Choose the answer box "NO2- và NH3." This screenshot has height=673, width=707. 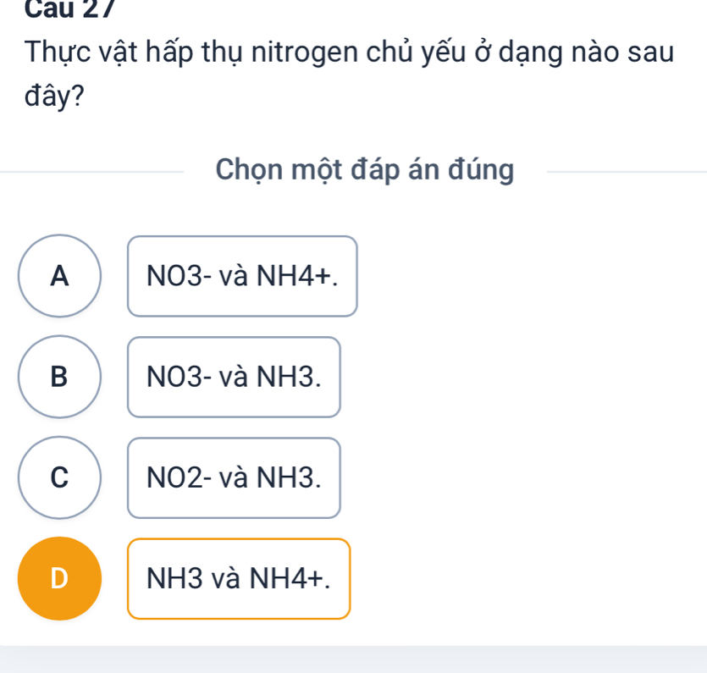click(234, 477)
